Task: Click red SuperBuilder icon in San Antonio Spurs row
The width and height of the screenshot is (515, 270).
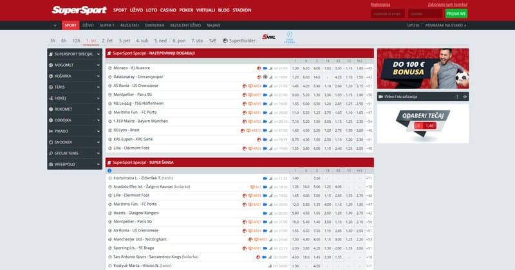Action: [x=258, y=257]
